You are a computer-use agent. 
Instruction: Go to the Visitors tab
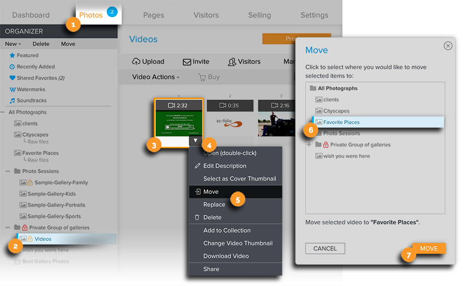coord(206,15)
